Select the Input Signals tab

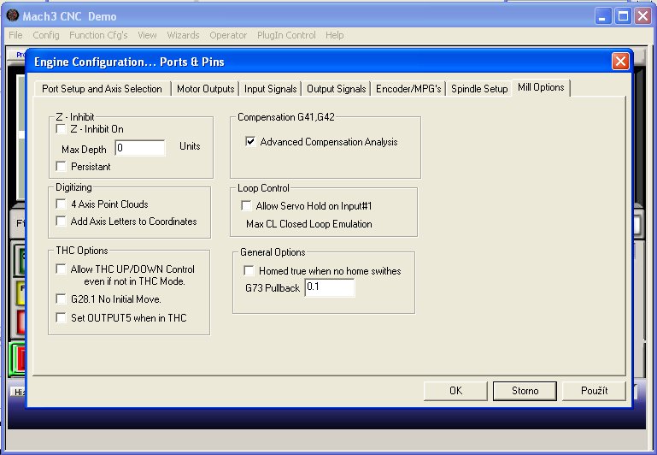[x=270, y=89]
